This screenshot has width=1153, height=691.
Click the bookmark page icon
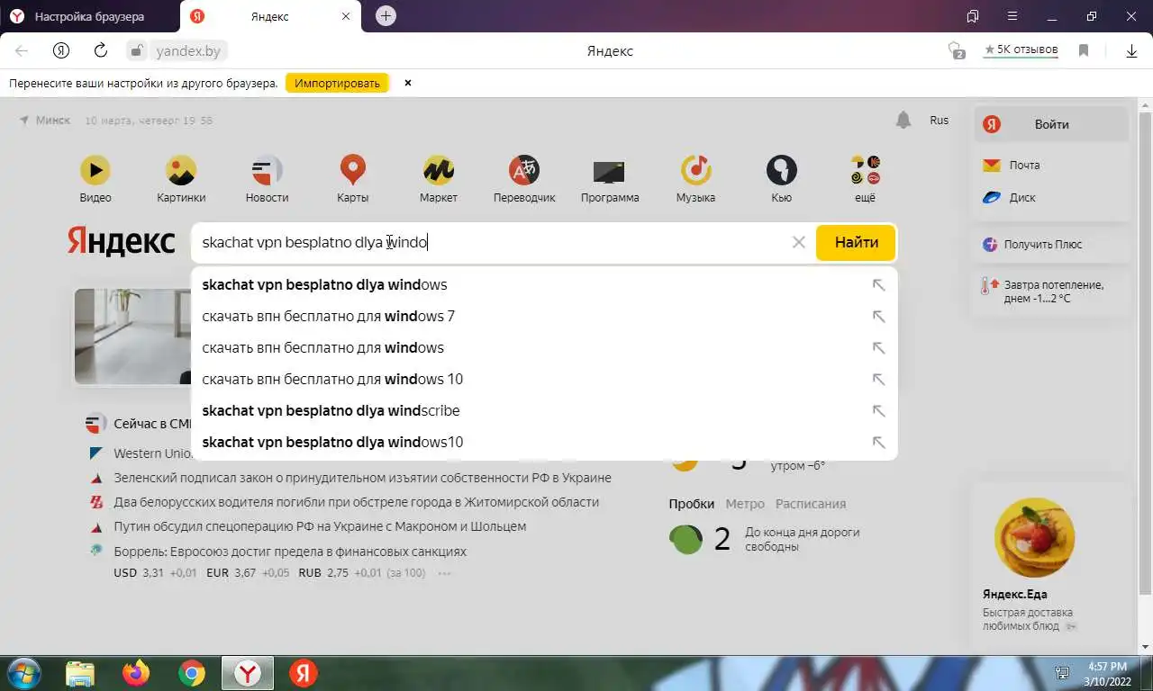click(x=1084, y=51)
